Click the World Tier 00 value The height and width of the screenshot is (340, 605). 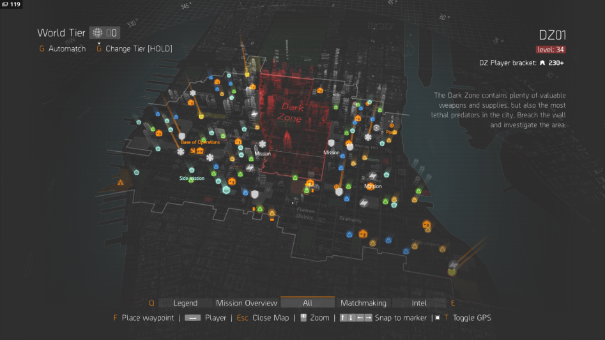coord(112,33)
